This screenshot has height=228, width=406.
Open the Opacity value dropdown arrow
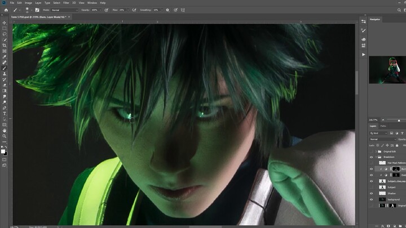click(x=100, y=10)
